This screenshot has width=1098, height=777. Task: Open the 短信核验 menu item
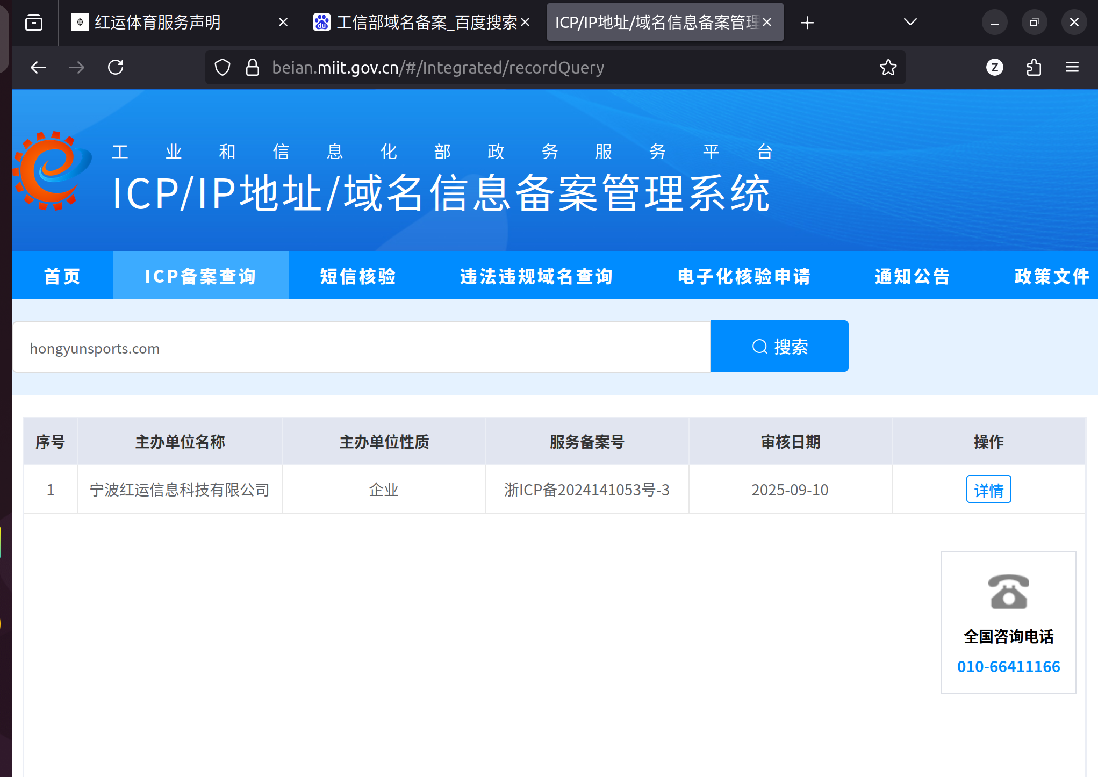(358, 276)
